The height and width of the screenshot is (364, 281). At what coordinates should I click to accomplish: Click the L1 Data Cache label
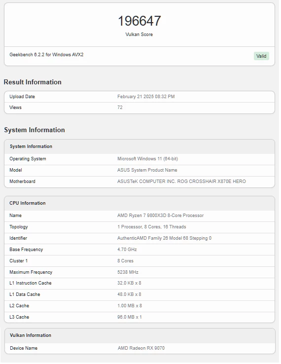point(25,294)
